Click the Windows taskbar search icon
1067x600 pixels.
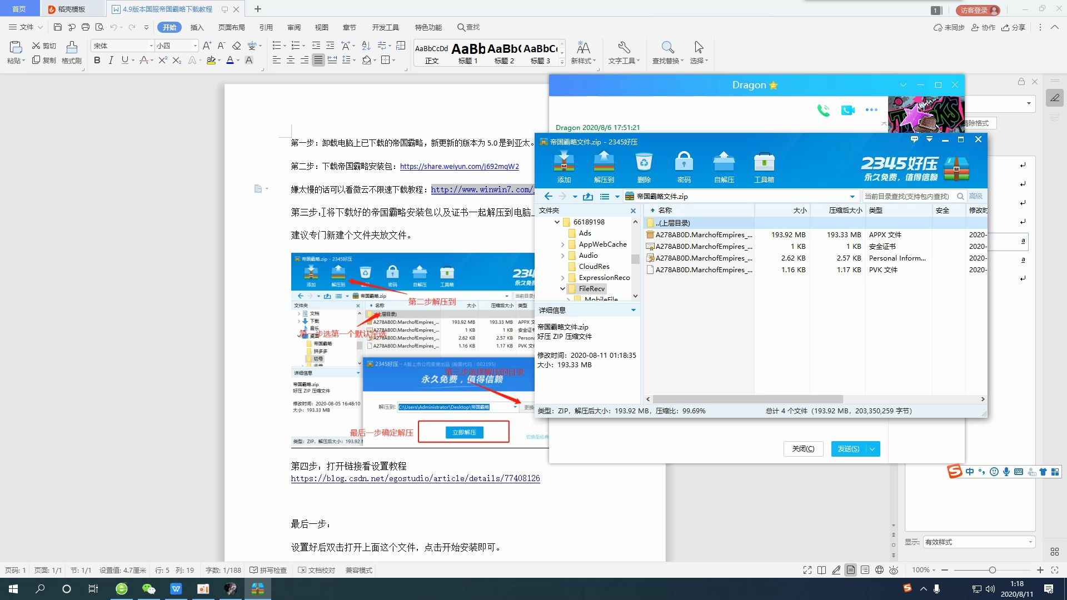click(40, 589)
